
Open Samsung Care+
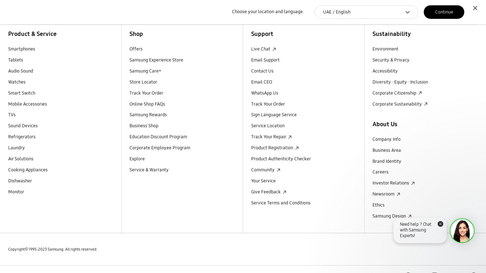tap(145, 71)
